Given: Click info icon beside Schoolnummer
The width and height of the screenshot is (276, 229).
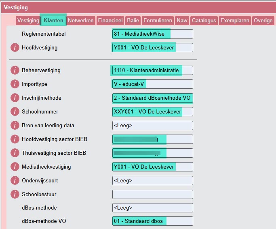Looking at the screenshot, I should click(x=15, y=111).
